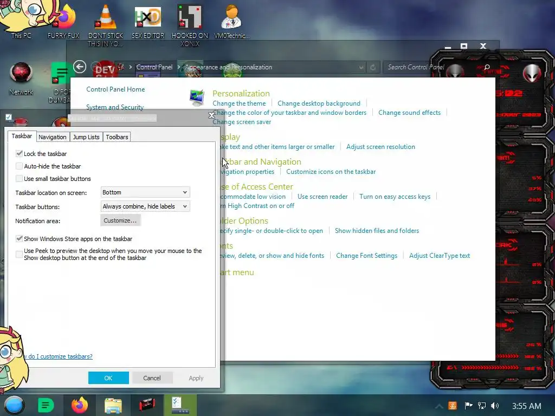Refresh the Control Panel address bar

coord(373,67)
